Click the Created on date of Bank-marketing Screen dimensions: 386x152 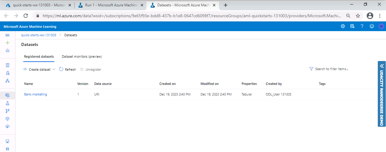(175, 94)
